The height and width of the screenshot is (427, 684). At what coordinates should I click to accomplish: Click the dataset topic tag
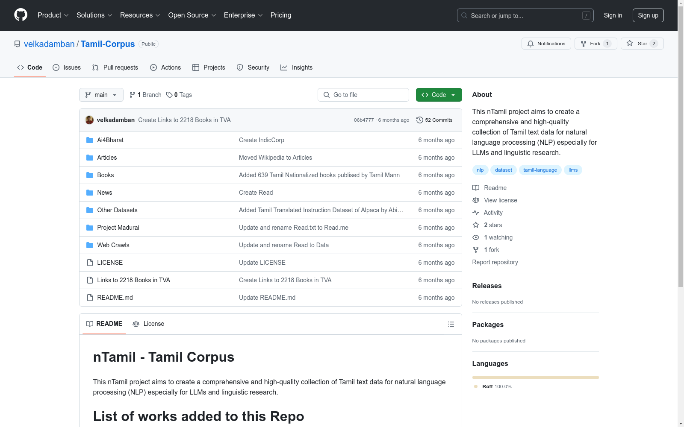click(x=503, y=170)
